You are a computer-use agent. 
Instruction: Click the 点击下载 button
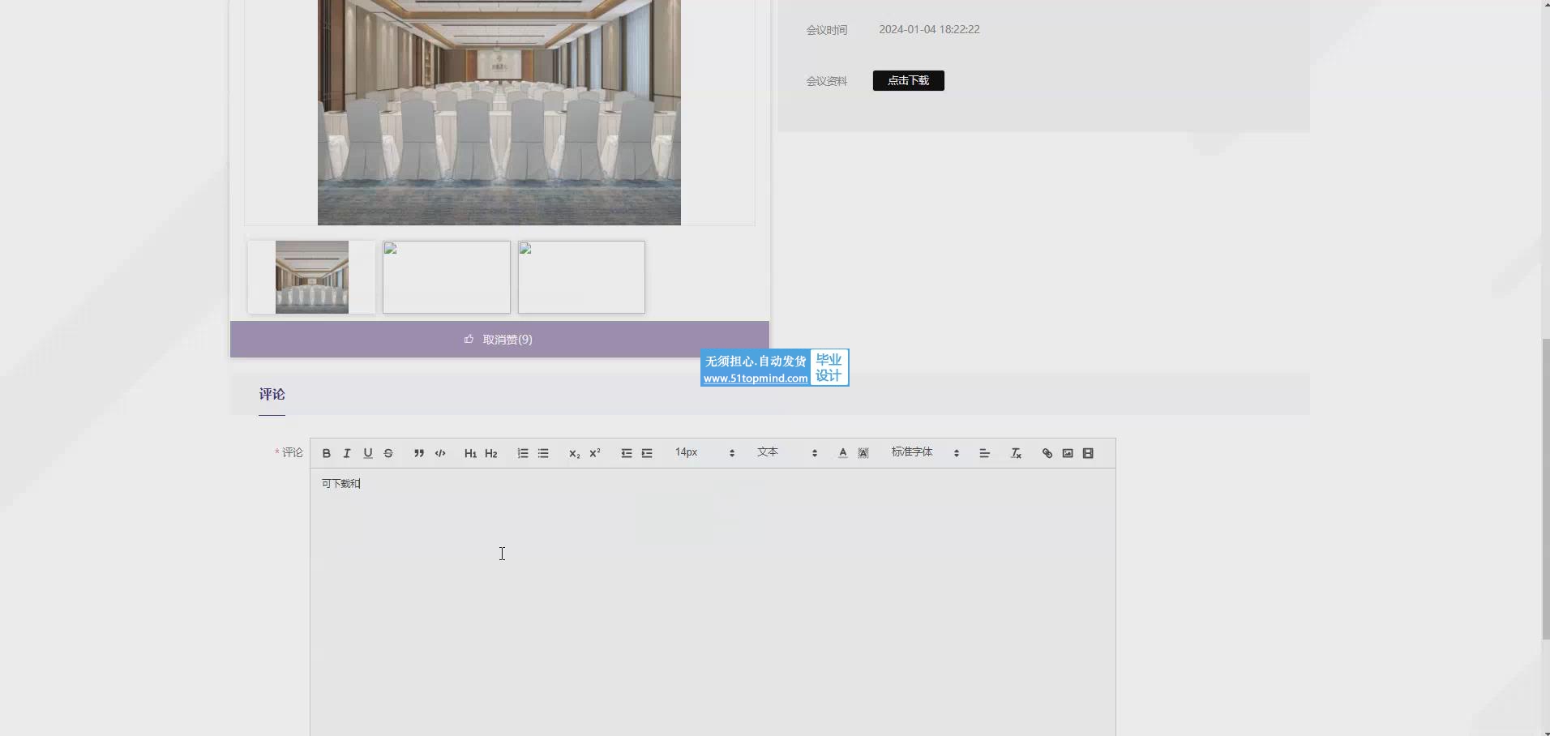(x=908, y=81)
